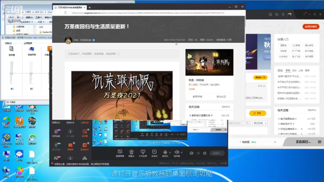Viewport: 324px width, 182px height.
Task: Open the streaming tool's settings gear
Action: 205,153
